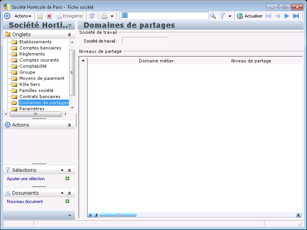This screenshot has height=230, width=307.
Task: Click the application icon in title bar
Action: (6, 7)
